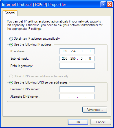Click the IP address last octet 1
Viewport: 114px width, 128px height.
click(90, 51)
